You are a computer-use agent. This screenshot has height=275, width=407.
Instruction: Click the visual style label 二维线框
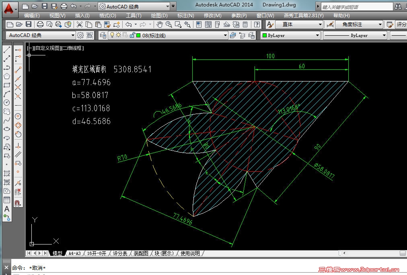pos(72,48)
